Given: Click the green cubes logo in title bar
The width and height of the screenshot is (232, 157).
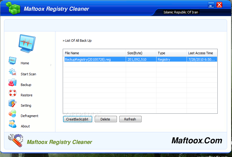Looking at the screenshot, I should (13, 8).
